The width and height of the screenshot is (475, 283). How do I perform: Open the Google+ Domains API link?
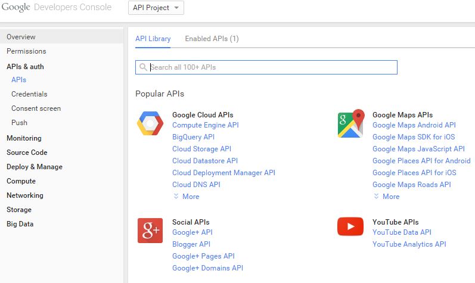coord(208,268)
